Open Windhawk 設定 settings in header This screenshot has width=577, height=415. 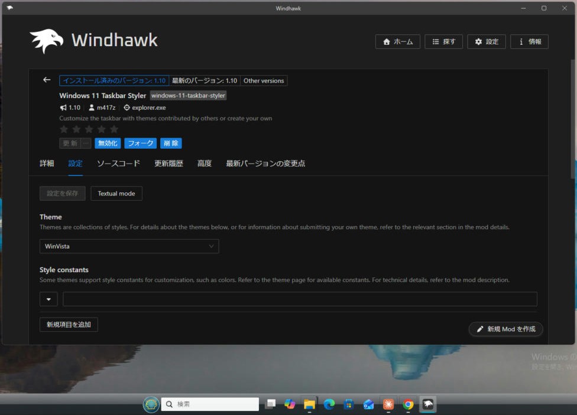point(486,41)
